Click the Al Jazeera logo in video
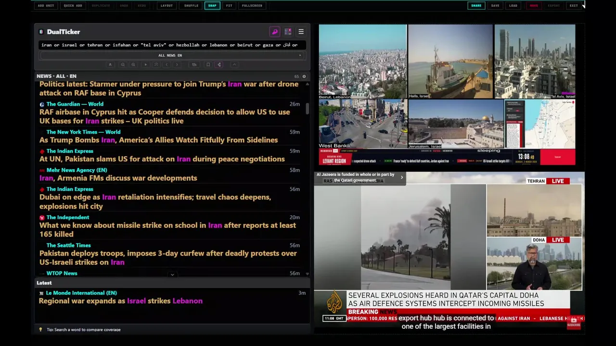 [334, 302]
